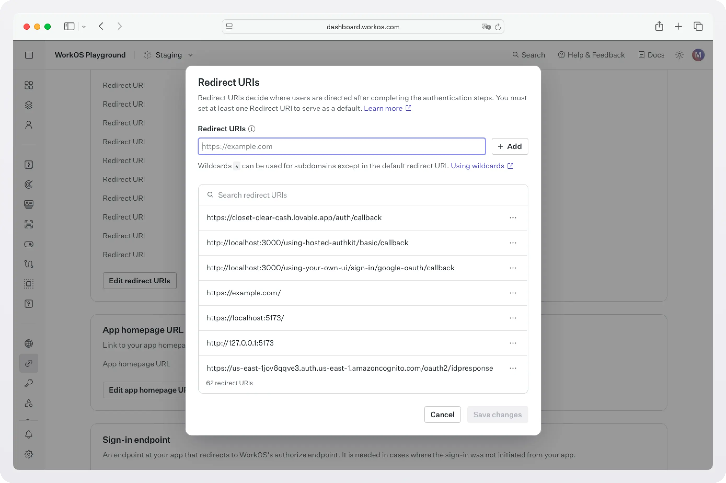Open the user management sidebar icon
This screenshot has height=483, width=726.
pyautogui.click(x=29, y=125)
